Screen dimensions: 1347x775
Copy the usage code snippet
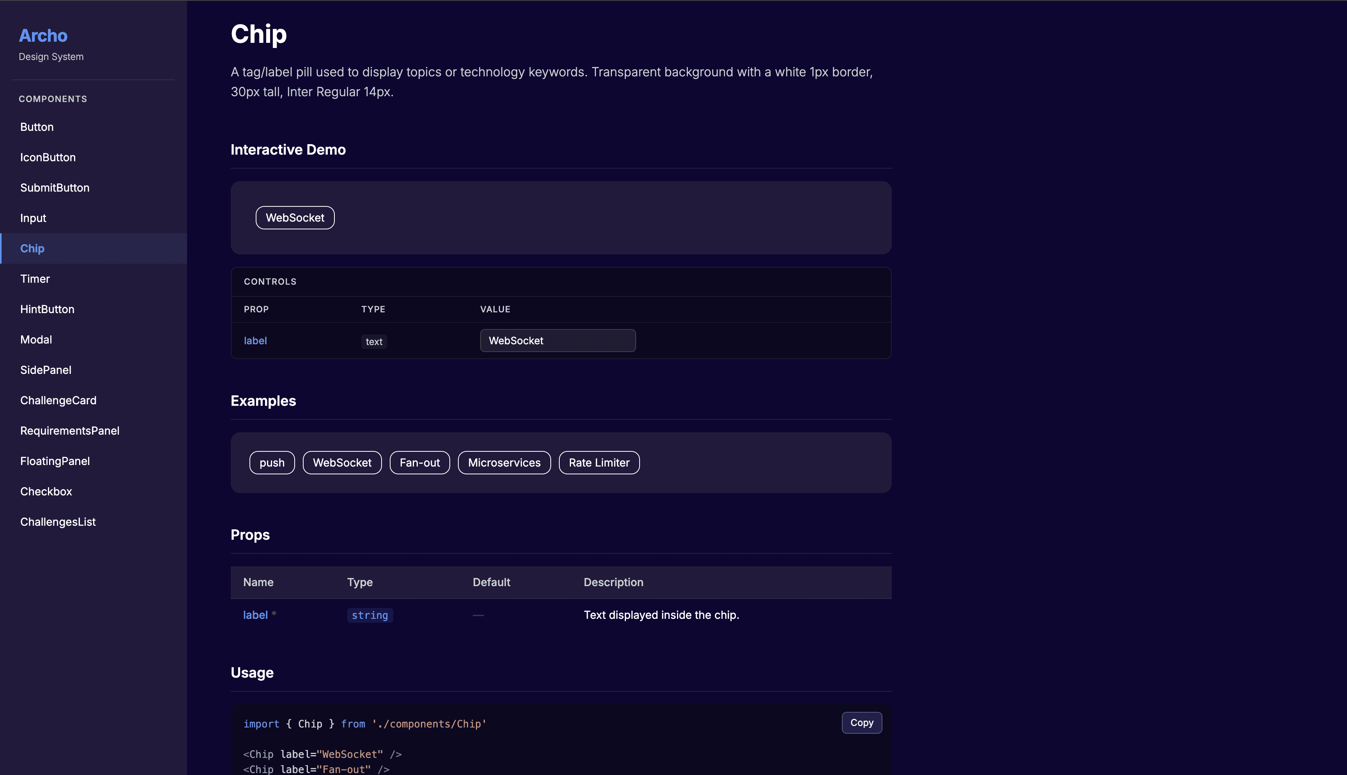tap(861, 723)
